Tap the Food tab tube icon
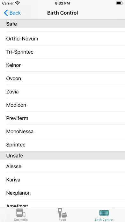 [62, 213]
